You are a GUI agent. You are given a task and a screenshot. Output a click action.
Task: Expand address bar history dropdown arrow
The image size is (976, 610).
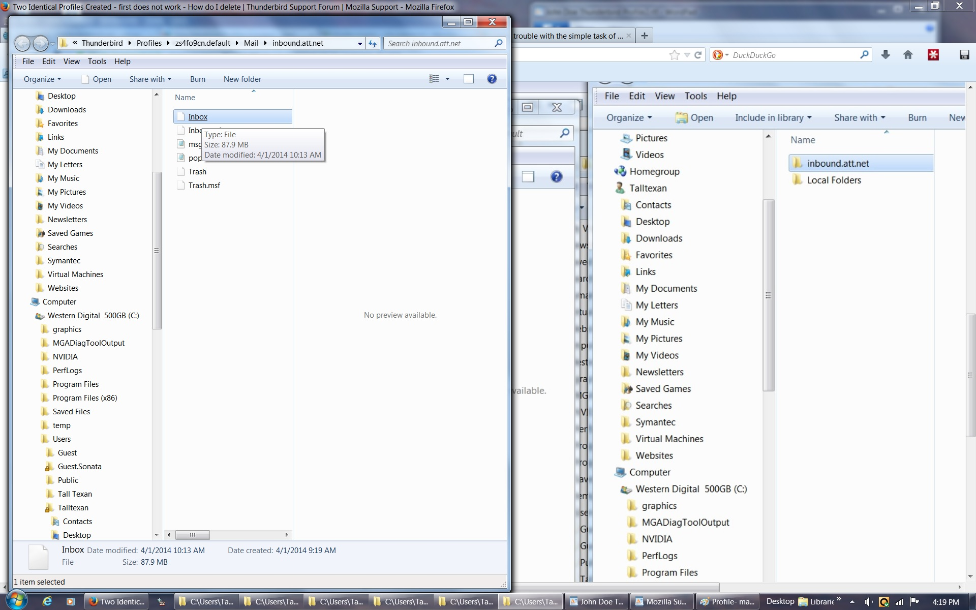tap(360, 44)
